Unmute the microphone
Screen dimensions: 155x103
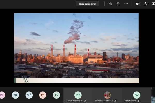pyautogui.click(x=146, y=4)
